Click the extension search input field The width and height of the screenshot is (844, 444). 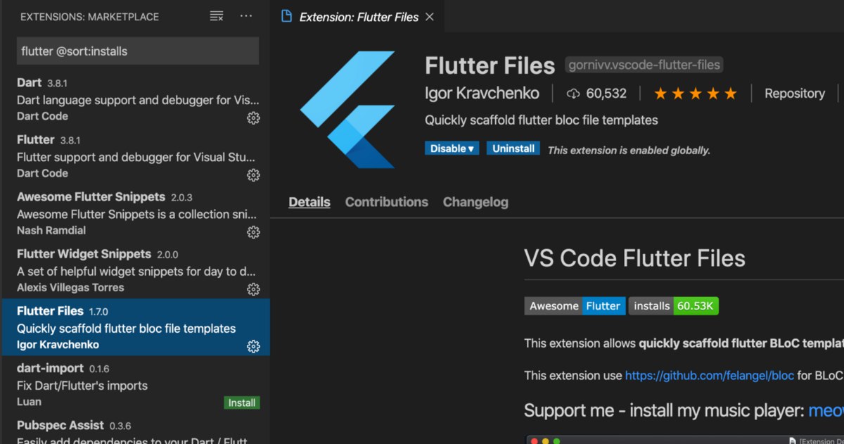pyautogui.click(x=138, y=51)
